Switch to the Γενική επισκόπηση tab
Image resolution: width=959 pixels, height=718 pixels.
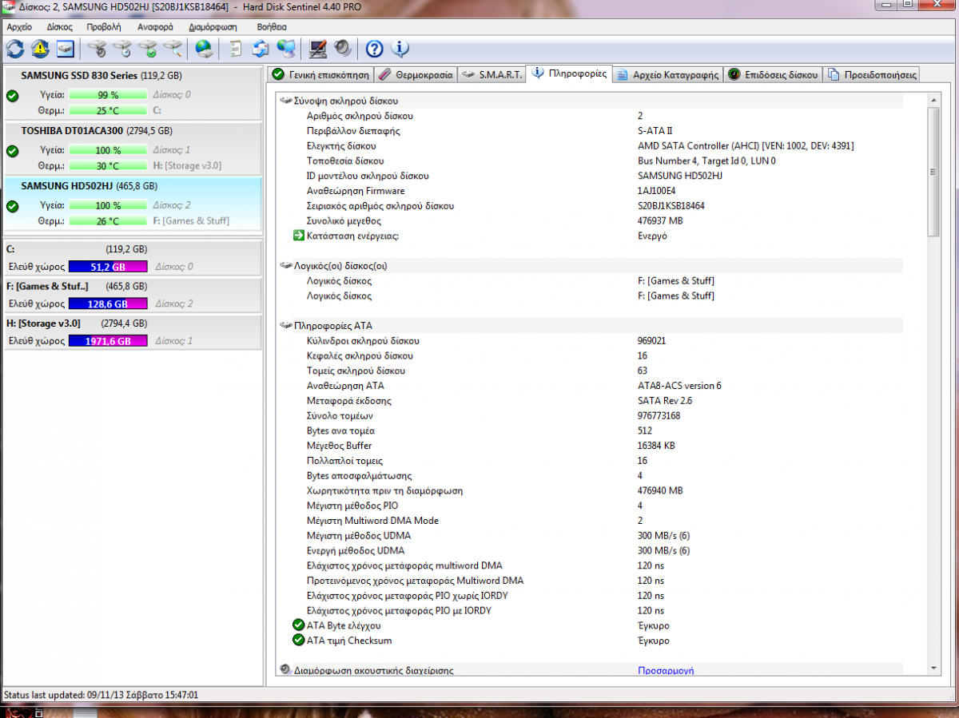point(320,74)
